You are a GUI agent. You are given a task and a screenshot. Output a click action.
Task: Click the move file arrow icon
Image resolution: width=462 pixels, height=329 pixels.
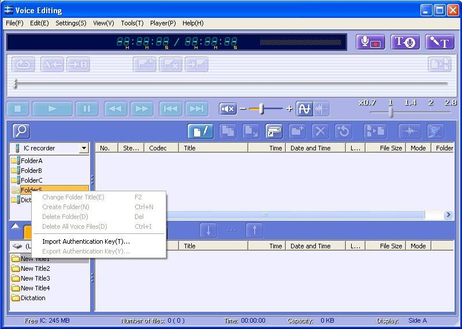pos(251,131)
